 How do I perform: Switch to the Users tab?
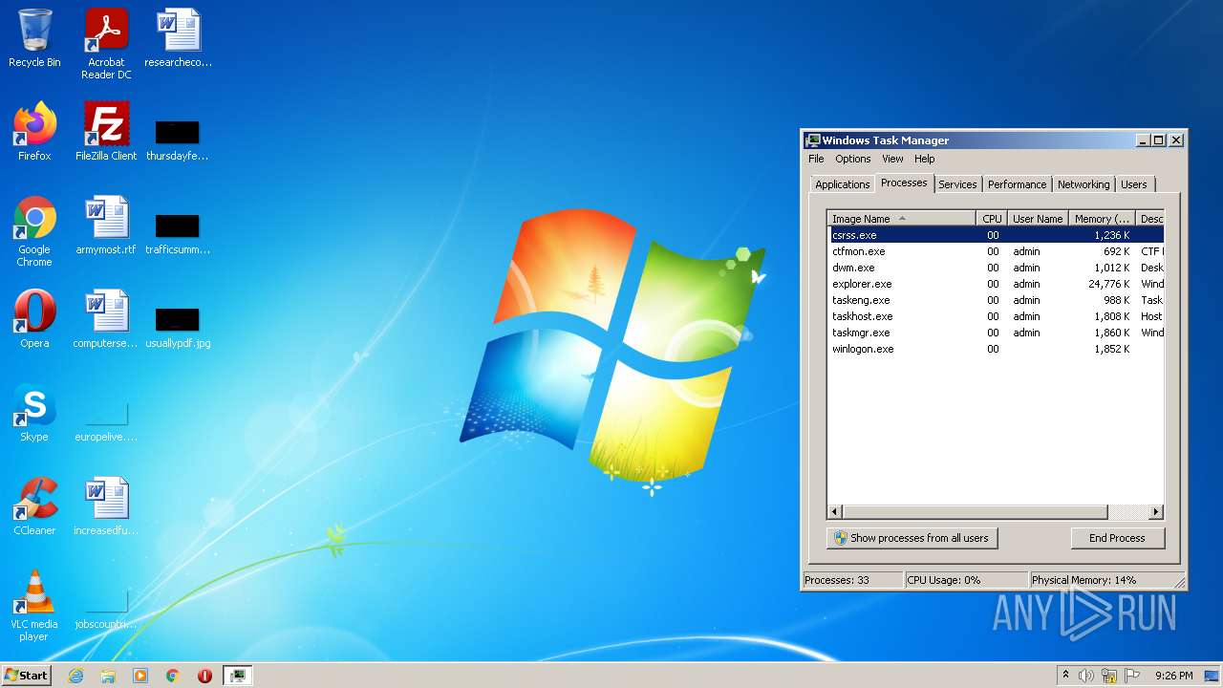point(1134,184)
